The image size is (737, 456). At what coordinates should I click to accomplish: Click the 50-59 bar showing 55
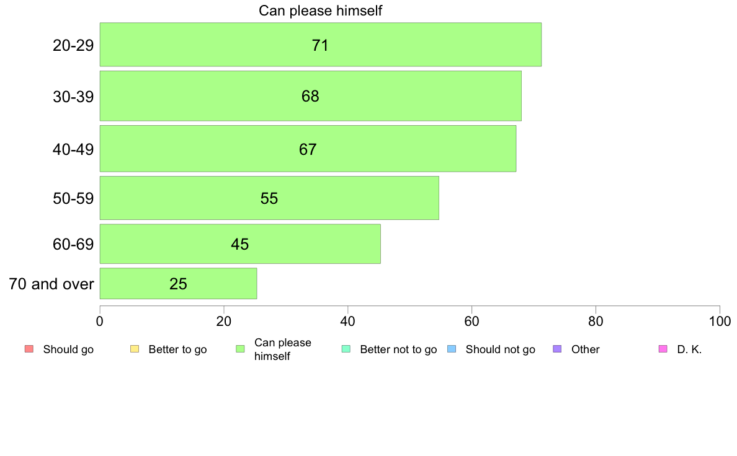[269, 198]
